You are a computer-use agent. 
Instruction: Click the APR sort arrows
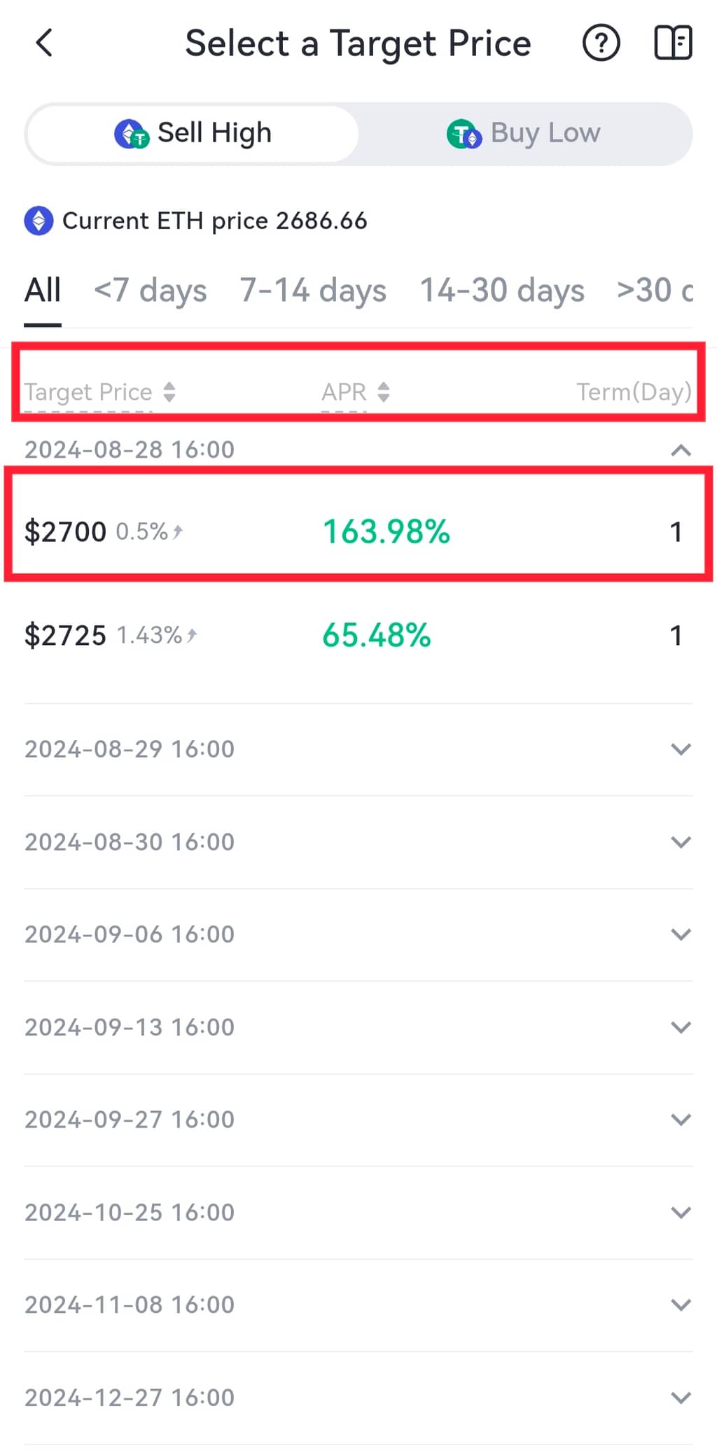(x=383, y=391)
